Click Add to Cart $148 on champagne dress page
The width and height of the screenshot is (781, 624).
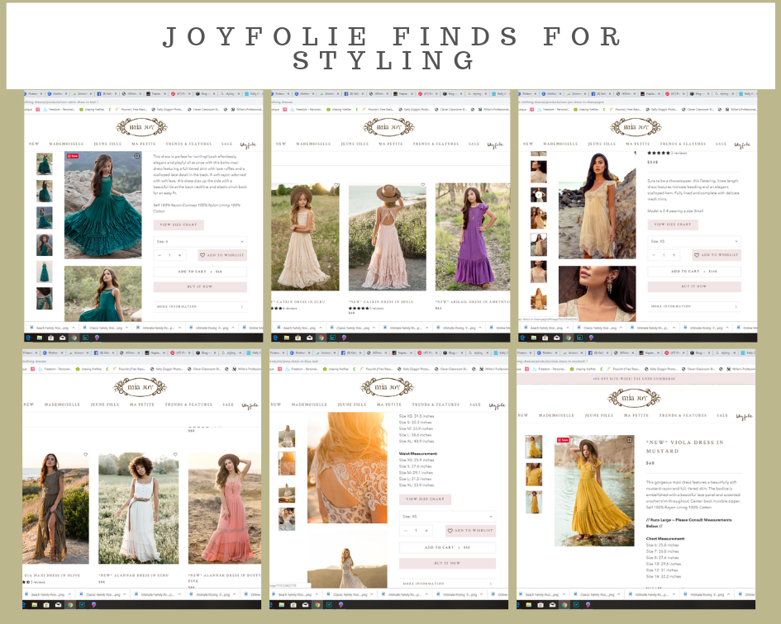(694, 272)
